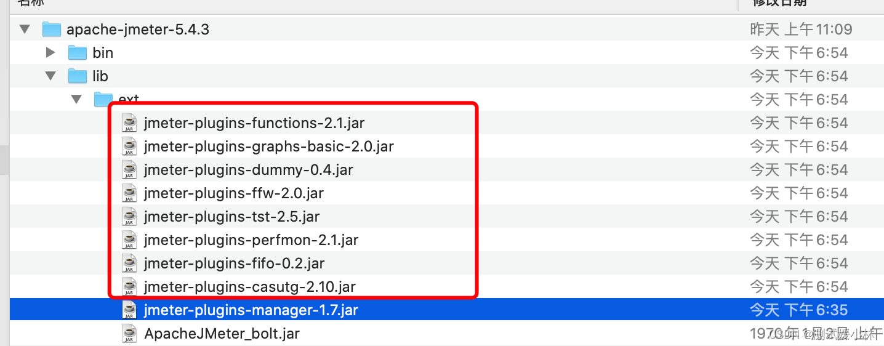The width and height of the screenshot is (884, 346).
Task: Select file name jmeter-plugins-functions-2.1.jar
Action: [254, 123]
